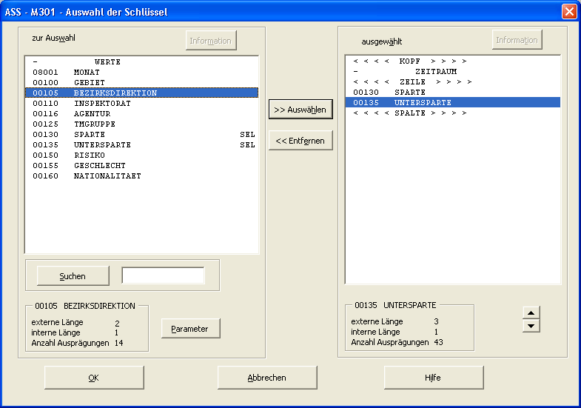Viewport: 581px width, 408px height.
Task: Select SPARTE in the ausgewählt list
Action: coord(409,92)
